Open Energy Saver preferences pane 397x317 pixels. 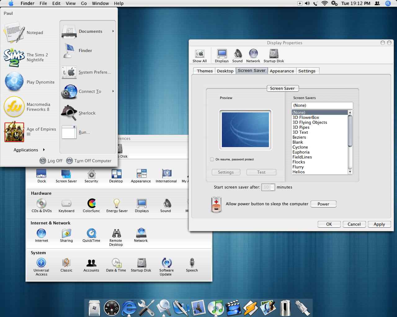(117, 206)
